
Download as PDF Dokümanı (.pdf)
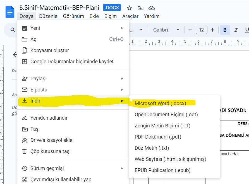174,137
